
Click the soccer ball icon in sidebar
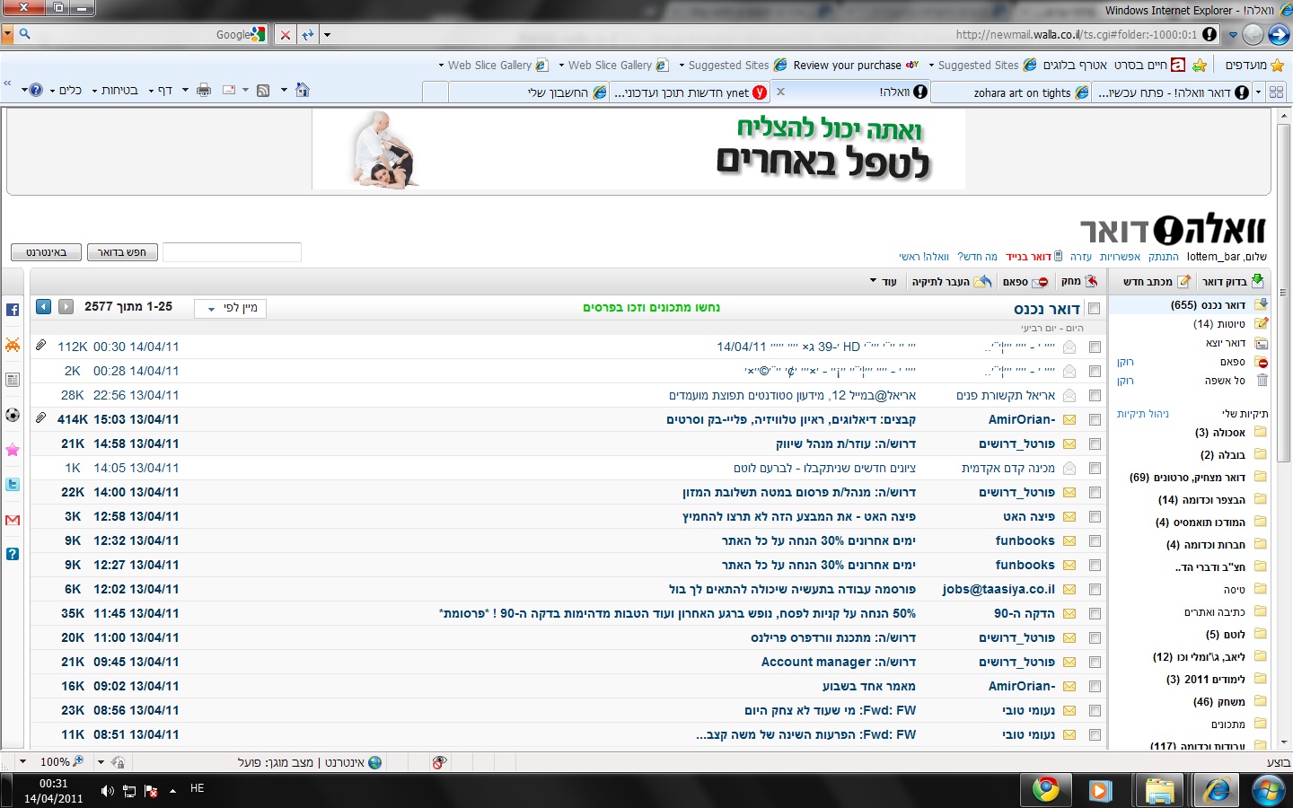coord(13,415)
